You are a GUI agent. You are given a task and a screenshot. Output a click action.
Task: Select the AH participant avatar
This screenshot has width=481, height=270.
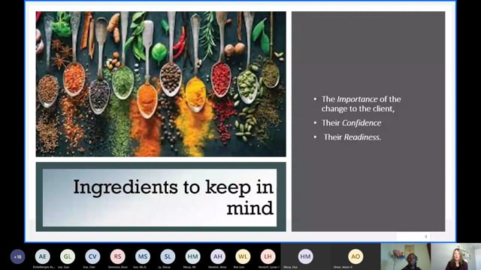pyautogui.click(x=218, y=256)
